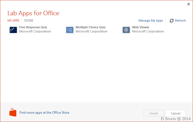193x122 pixels.
Task: Follow the Find more apps at Office Store link
Action: click(44, 113)
